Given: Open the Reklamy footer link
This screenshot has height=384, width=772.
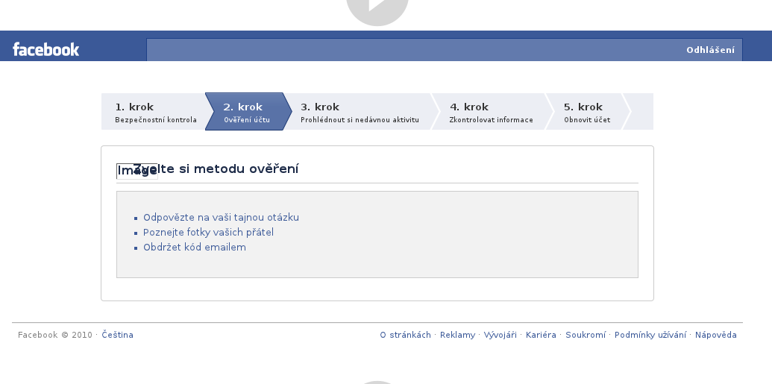Looking at the screenshot, I should (x=457, y=335).
